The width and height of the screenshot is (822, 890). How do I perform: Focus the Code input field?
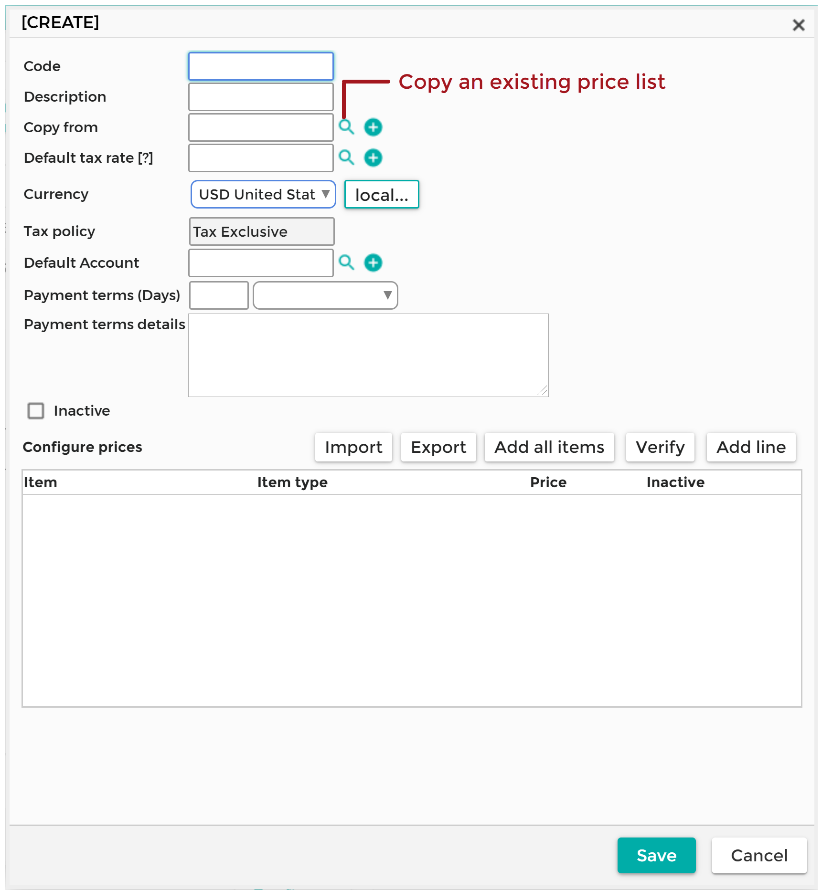pyautogui.click(x=261, y=66)
